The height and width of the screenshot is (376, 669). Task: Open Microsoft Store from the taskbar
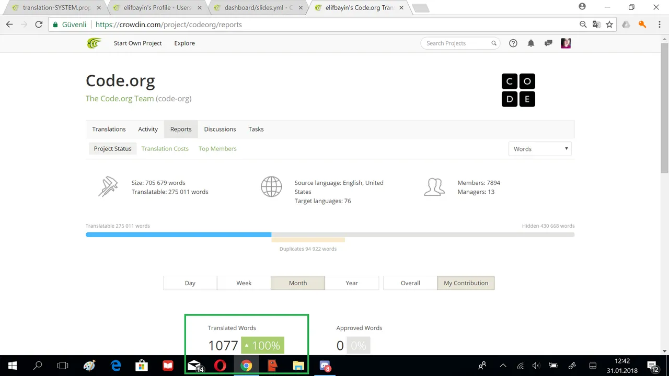pos(142,366)
